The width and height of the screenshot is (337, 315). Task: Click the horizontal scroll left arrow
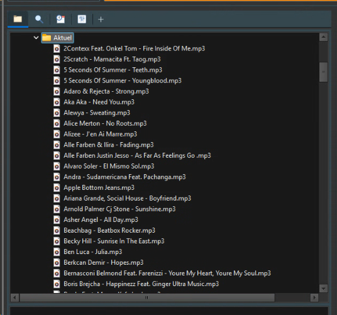(14, 297)
